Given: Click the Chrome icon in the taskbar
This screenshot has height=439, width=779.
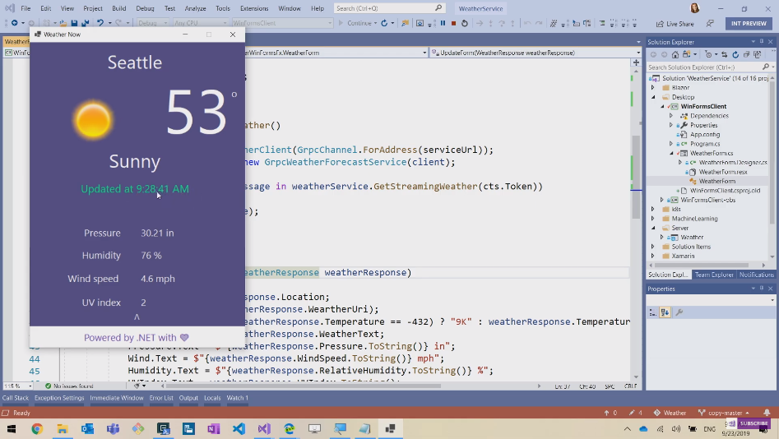Looking at the screenshot, I should coord(37,428).
